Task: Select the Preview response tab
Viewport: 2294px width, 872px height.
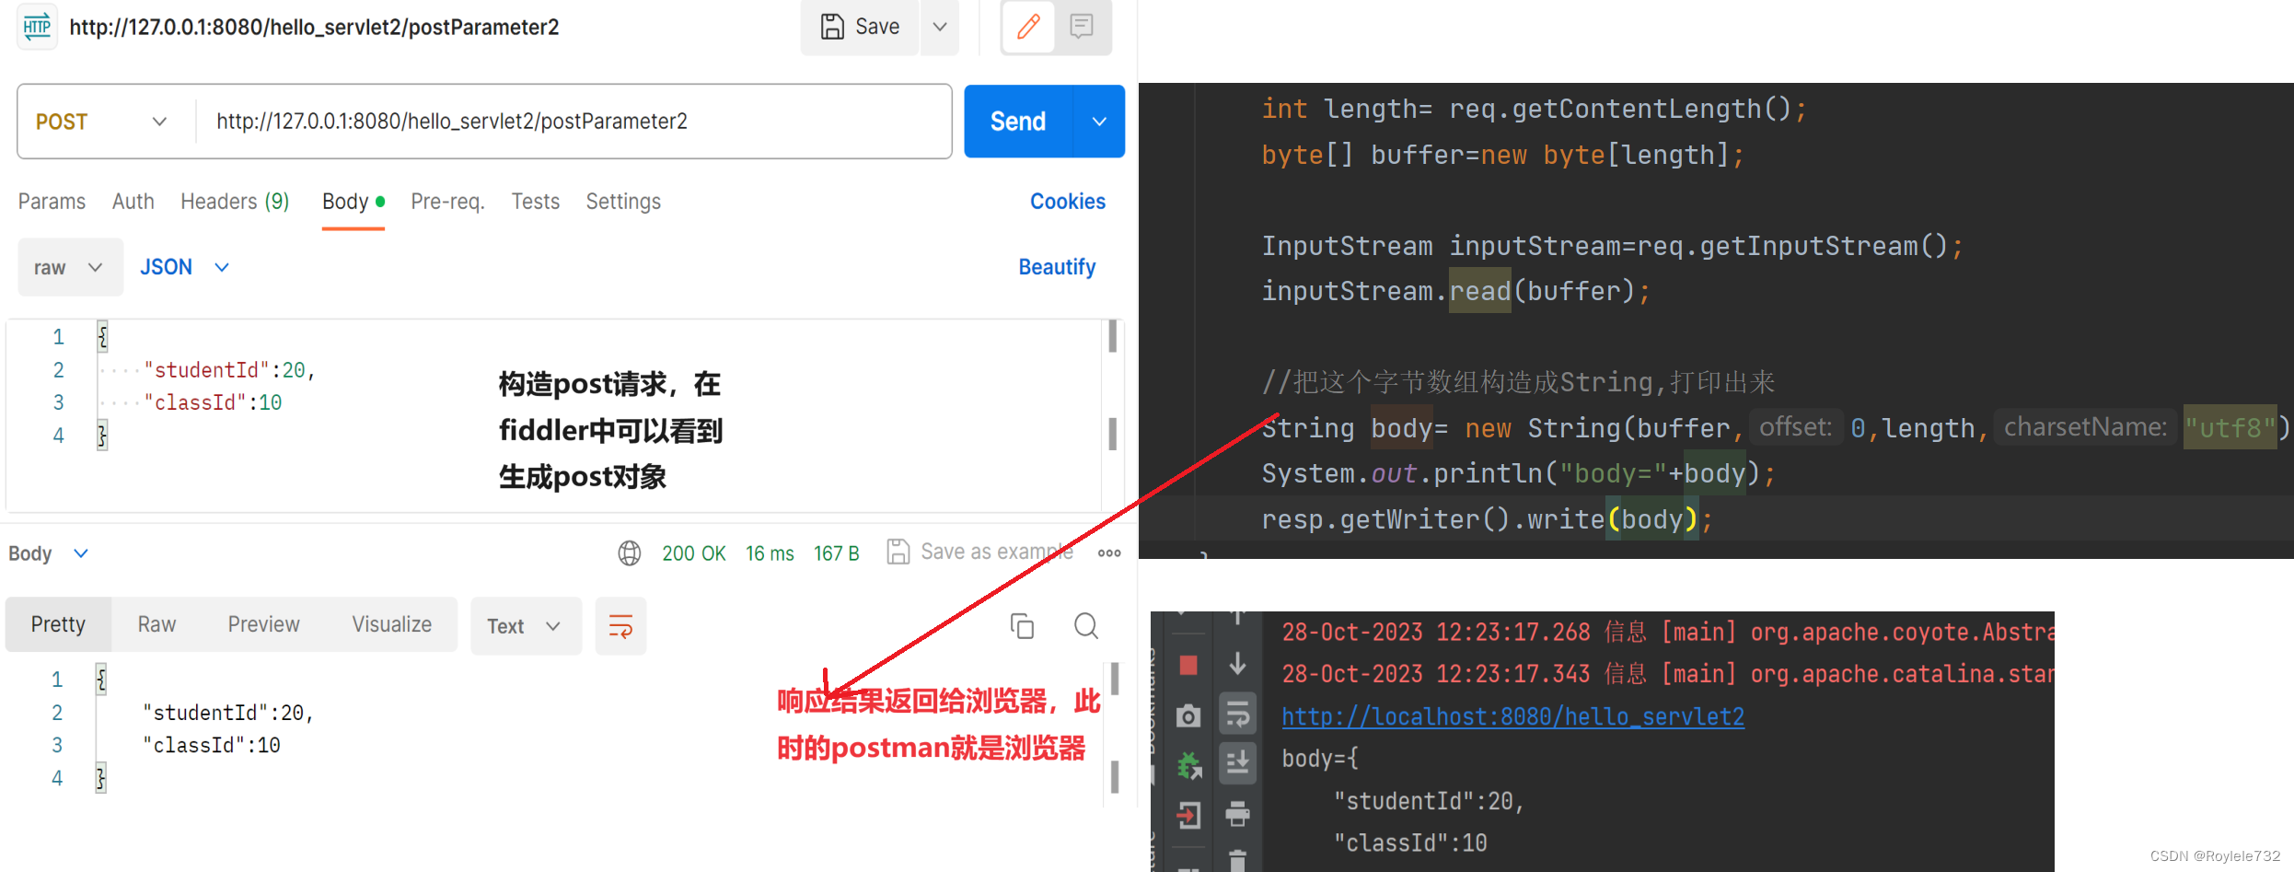Action: [x=263, y=623]
